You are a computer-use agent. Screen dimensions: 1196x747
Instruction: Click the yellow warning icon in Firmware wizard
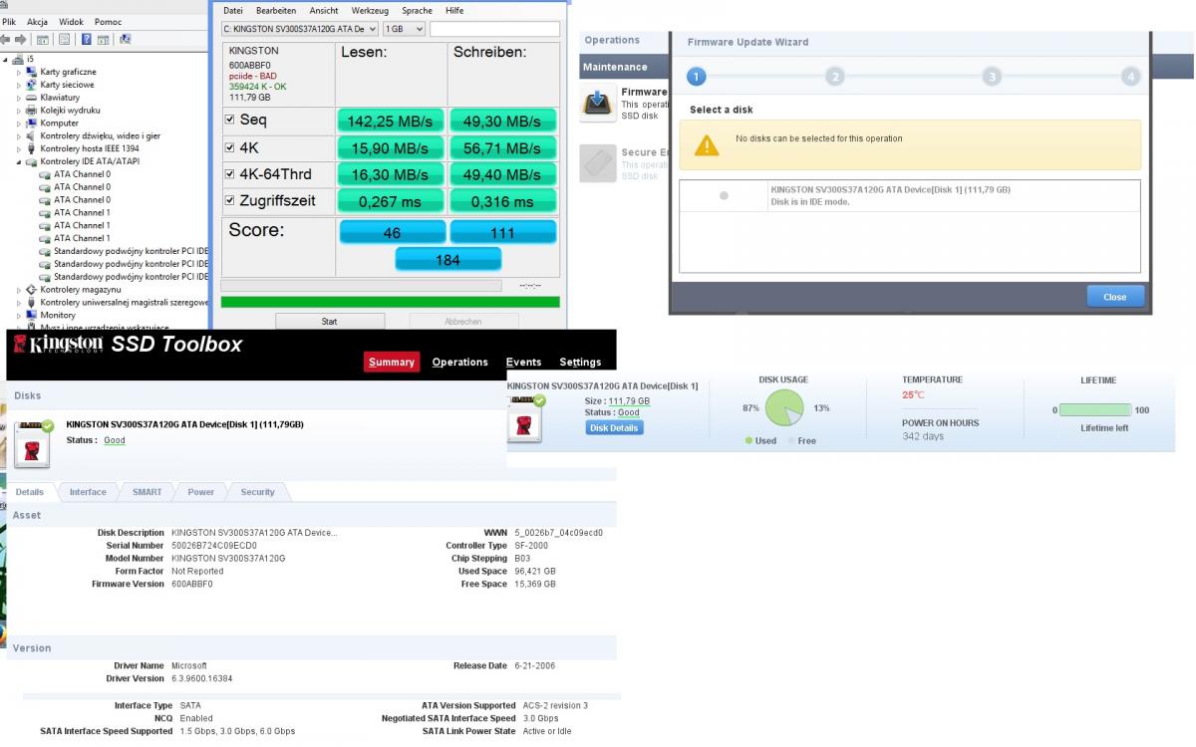(706, 145)
